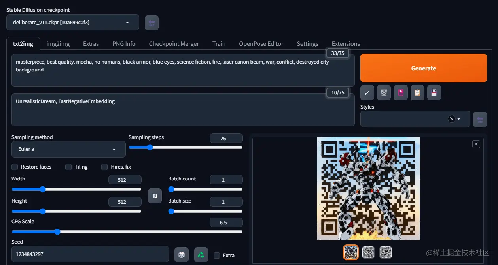This screenshot has width=498, height=265.
Task: Click the Height value field showing 512
Action: pyautogui.click(x=125, y=202)
